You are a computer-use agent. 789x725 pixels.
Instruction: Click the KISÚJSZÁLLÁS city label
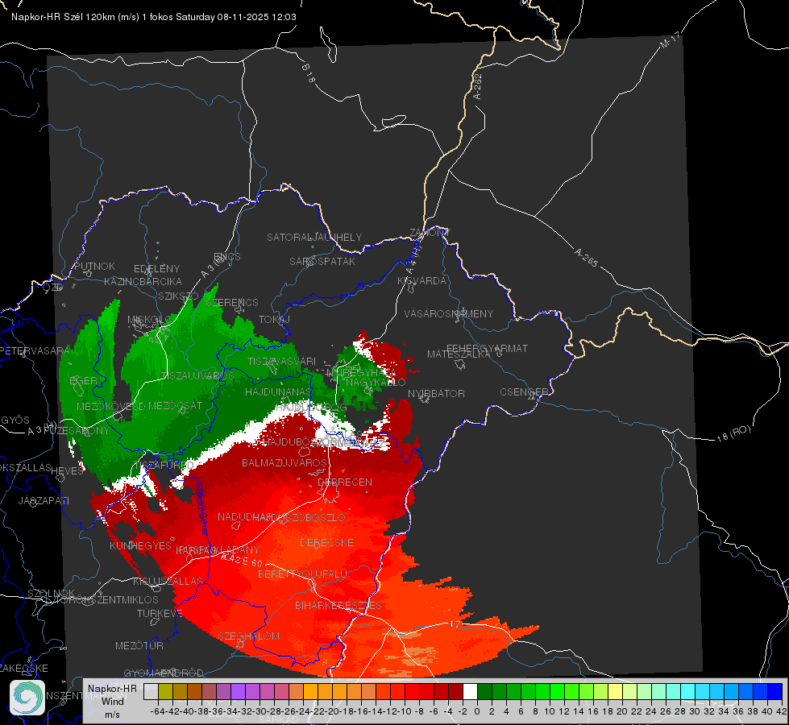click(x=168, y=582)
